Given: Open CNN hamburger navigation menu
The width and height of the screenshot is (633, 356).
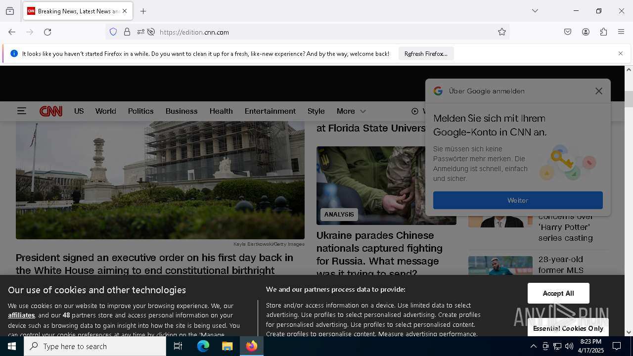Looking at the screenshot, I should click(21, 111).
